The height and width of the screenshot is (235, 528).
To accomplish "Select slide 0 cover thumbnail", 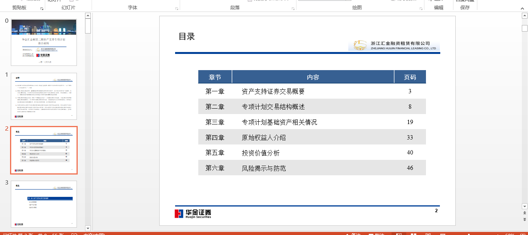I will tap(44, 42).
